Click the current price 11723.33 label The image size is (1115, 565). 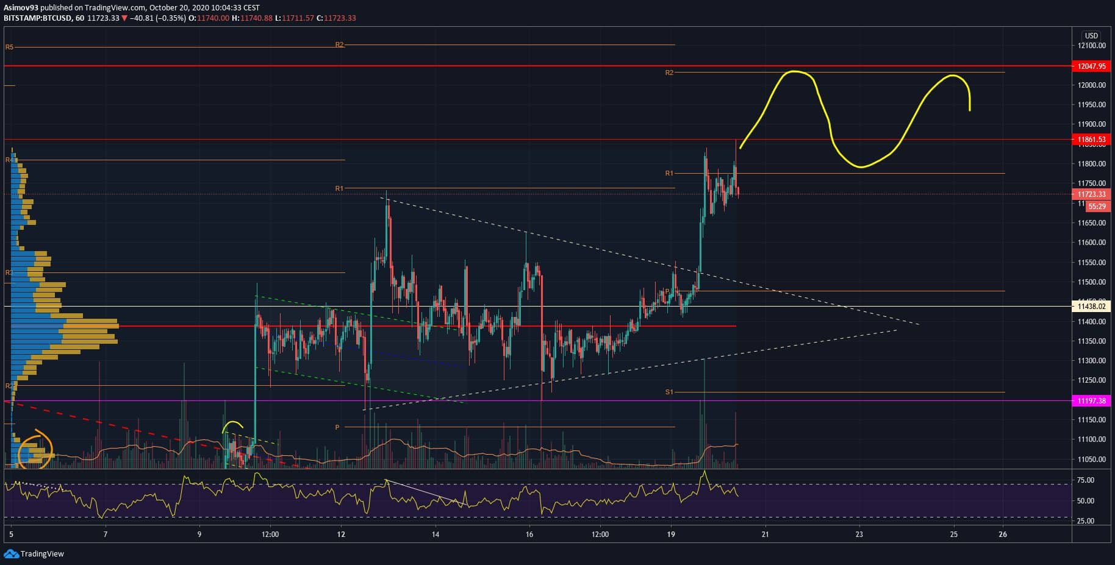coord(1091,194)
